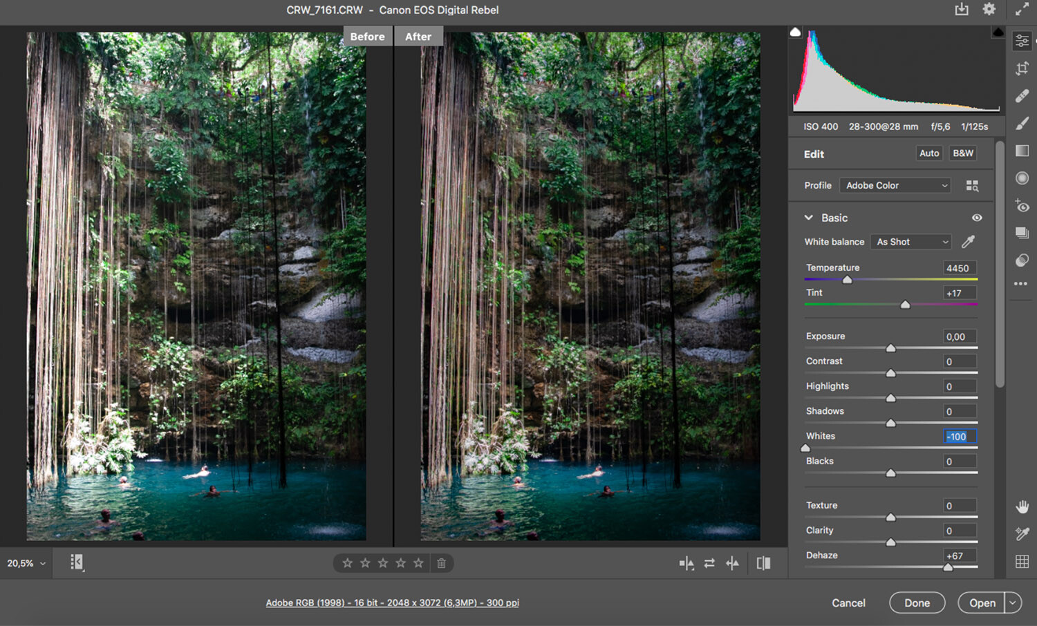Open the Healing tool
1037x626 pixels.
(1022, 95)
